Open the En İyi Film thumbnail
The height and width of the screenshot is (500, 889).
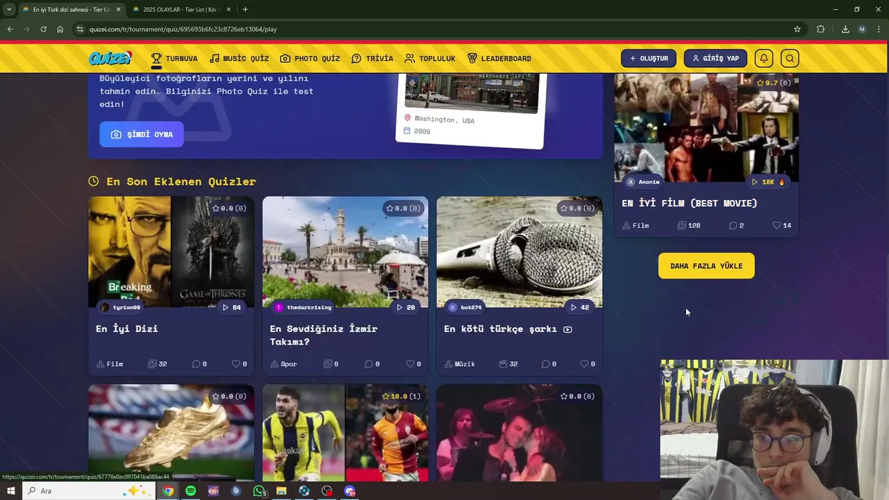[x=706, y=128]
